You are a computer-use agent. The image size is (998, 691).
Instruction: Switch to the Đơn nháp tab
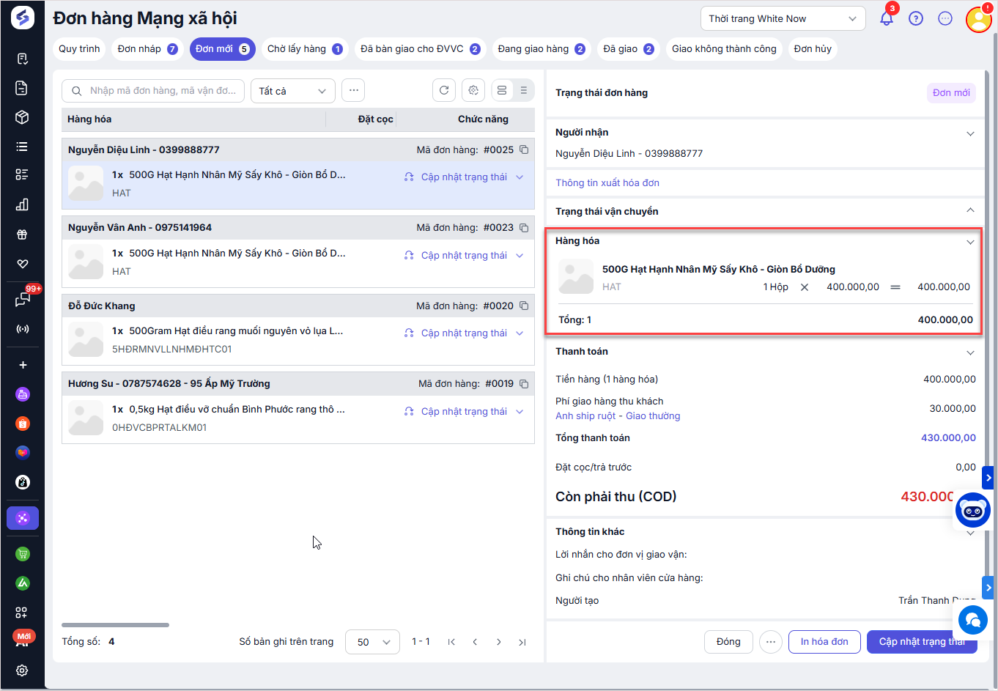pos(147,49)
